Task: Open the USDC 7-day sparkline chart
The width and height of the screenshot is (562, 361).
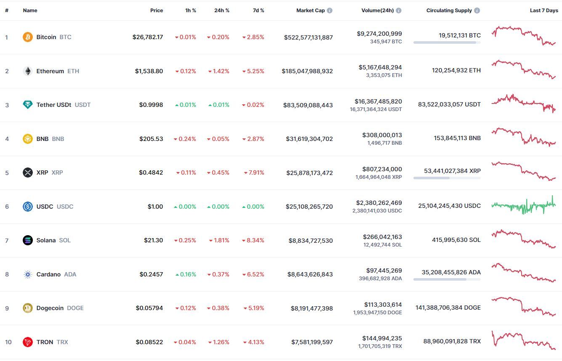Action: (524, 205)
